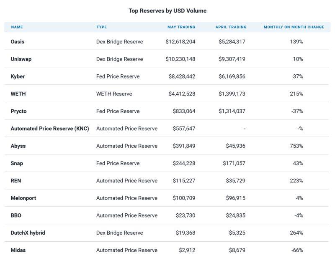Click DutchX hybrid monthly change 264%

(296, 233)
